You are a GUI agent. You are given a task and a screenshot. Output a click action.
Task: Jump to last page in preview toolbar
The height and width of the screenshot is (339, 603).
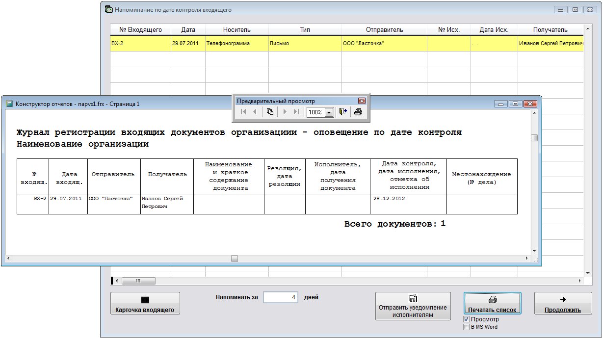(296, 112)
